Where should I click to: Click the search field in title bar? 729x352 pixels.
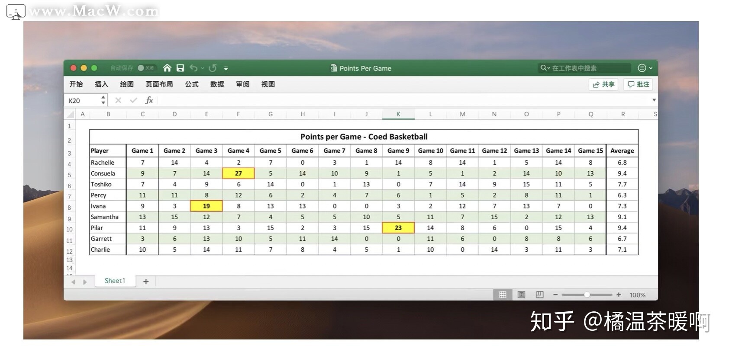click(x=584, y=68)
